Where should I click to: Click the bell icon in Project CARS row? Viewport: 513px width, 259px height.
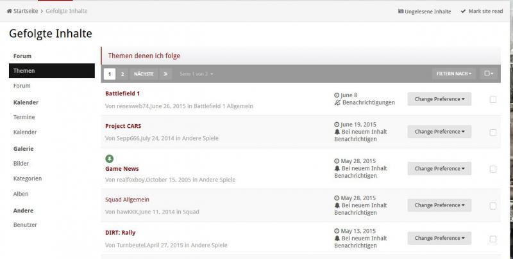338,132
